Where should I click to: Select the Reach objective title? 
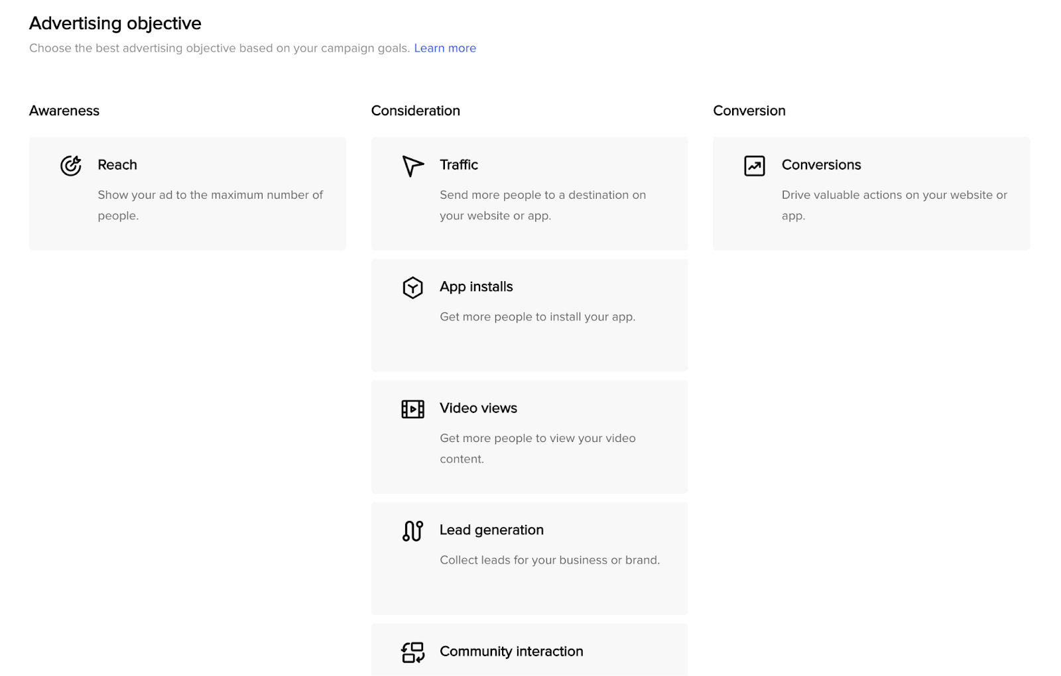point(117,165)
